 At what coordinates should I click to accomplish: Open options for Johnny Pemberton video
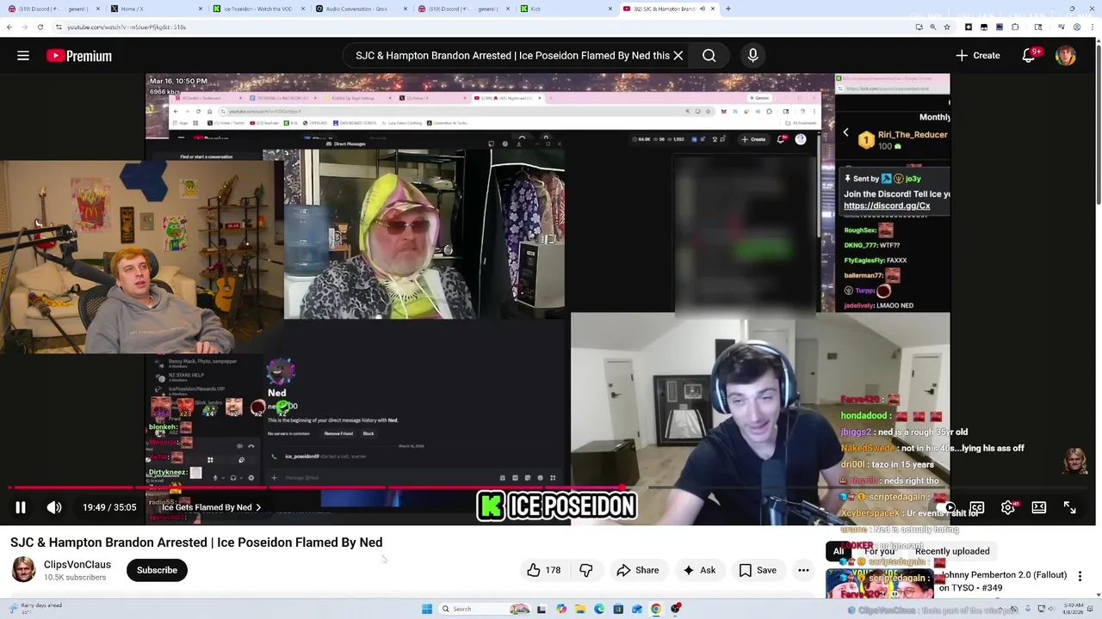1080,576
